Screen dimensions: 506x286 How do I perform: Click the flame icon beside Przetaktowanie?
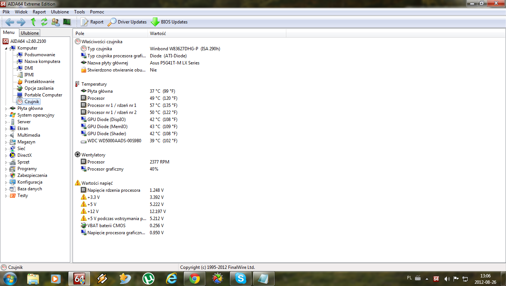(x=20, y=82)
